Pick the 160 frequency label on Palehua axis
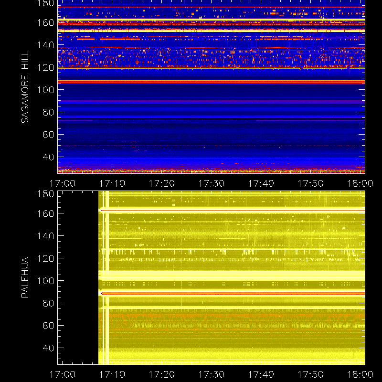 click(x=45, y=213)
